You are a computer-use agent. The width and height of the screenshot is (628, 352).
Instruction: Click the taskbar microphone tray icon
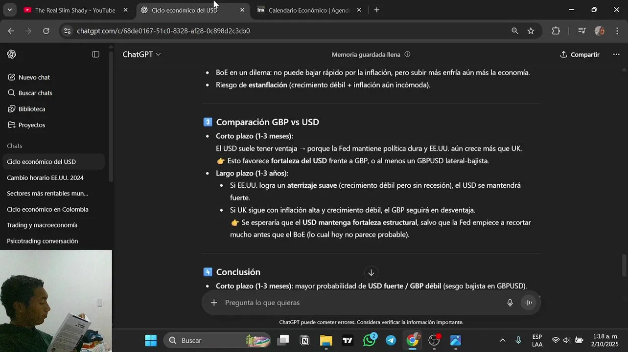click(518, 340)
